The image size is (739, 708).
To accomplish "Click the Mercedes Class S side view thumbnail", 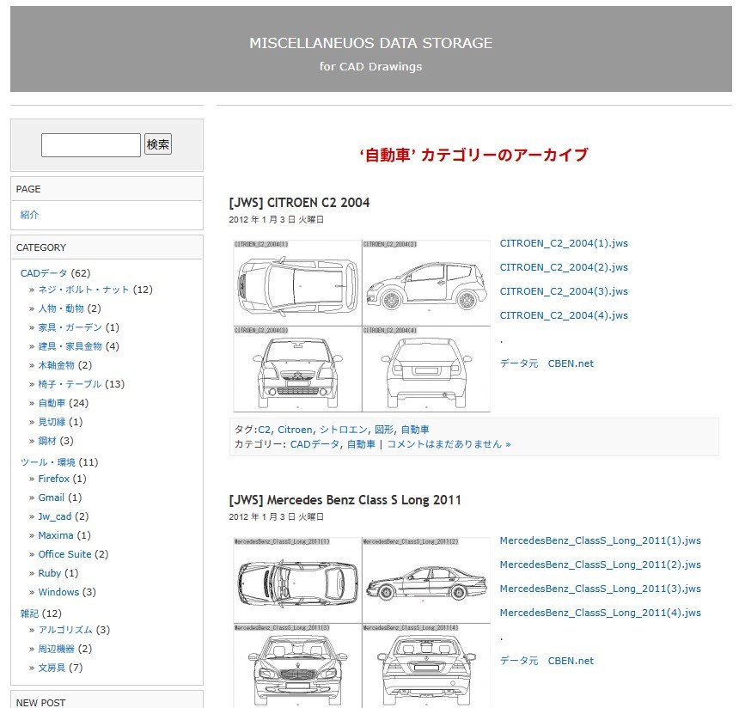I will coord(426,580).
